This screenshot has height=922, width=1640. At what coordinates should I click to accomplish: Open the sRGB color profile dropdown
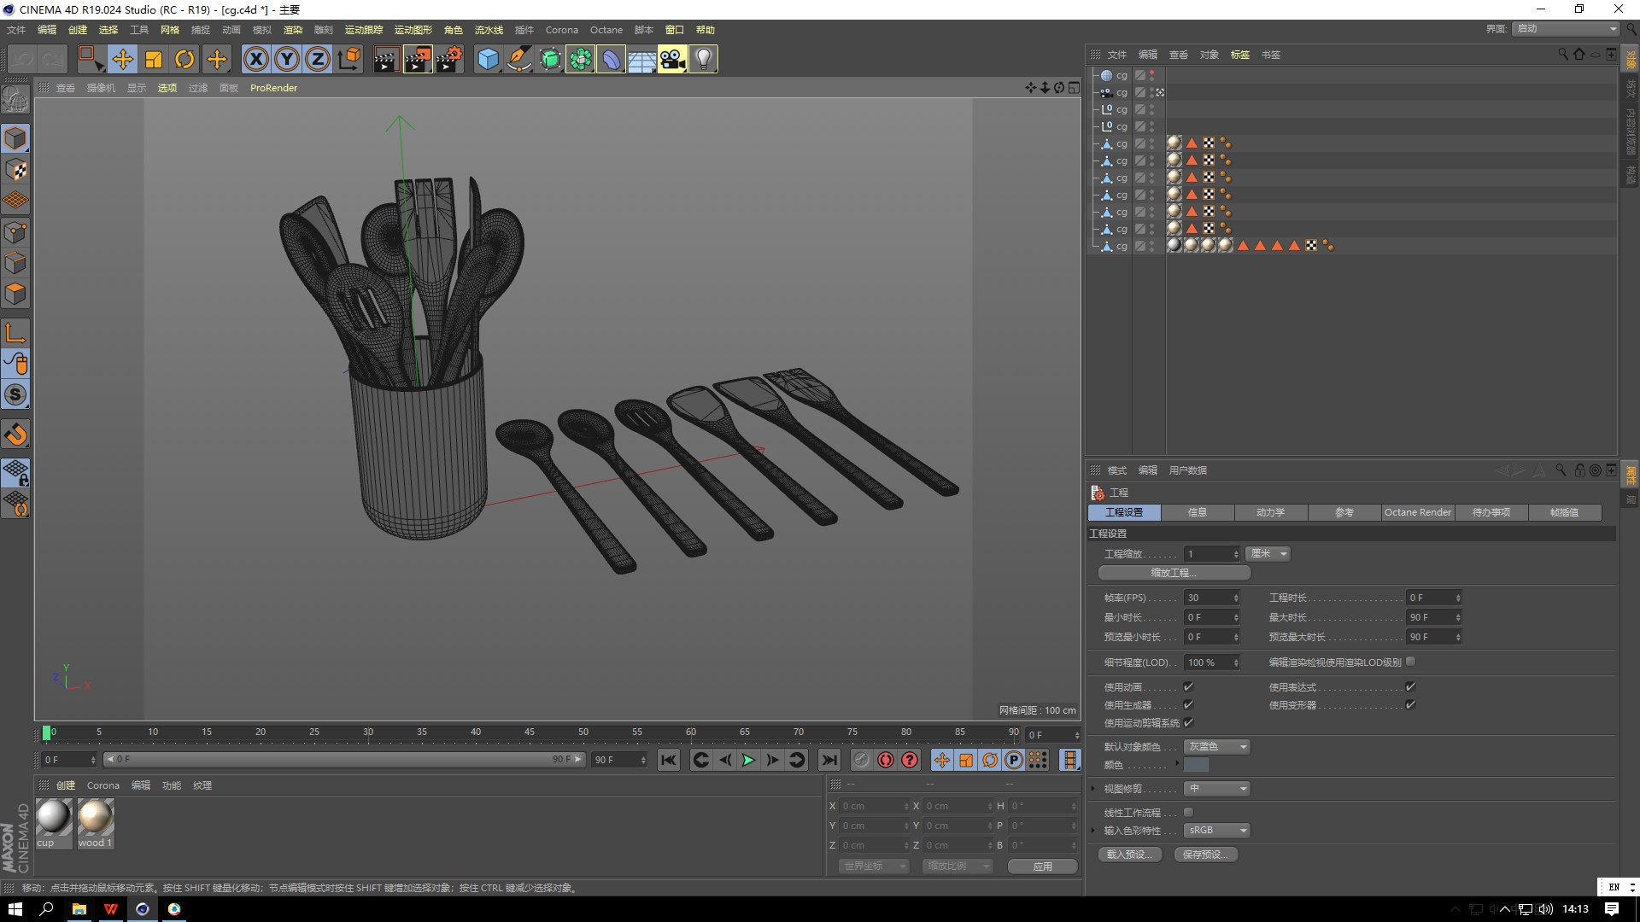click(1216, 831)
